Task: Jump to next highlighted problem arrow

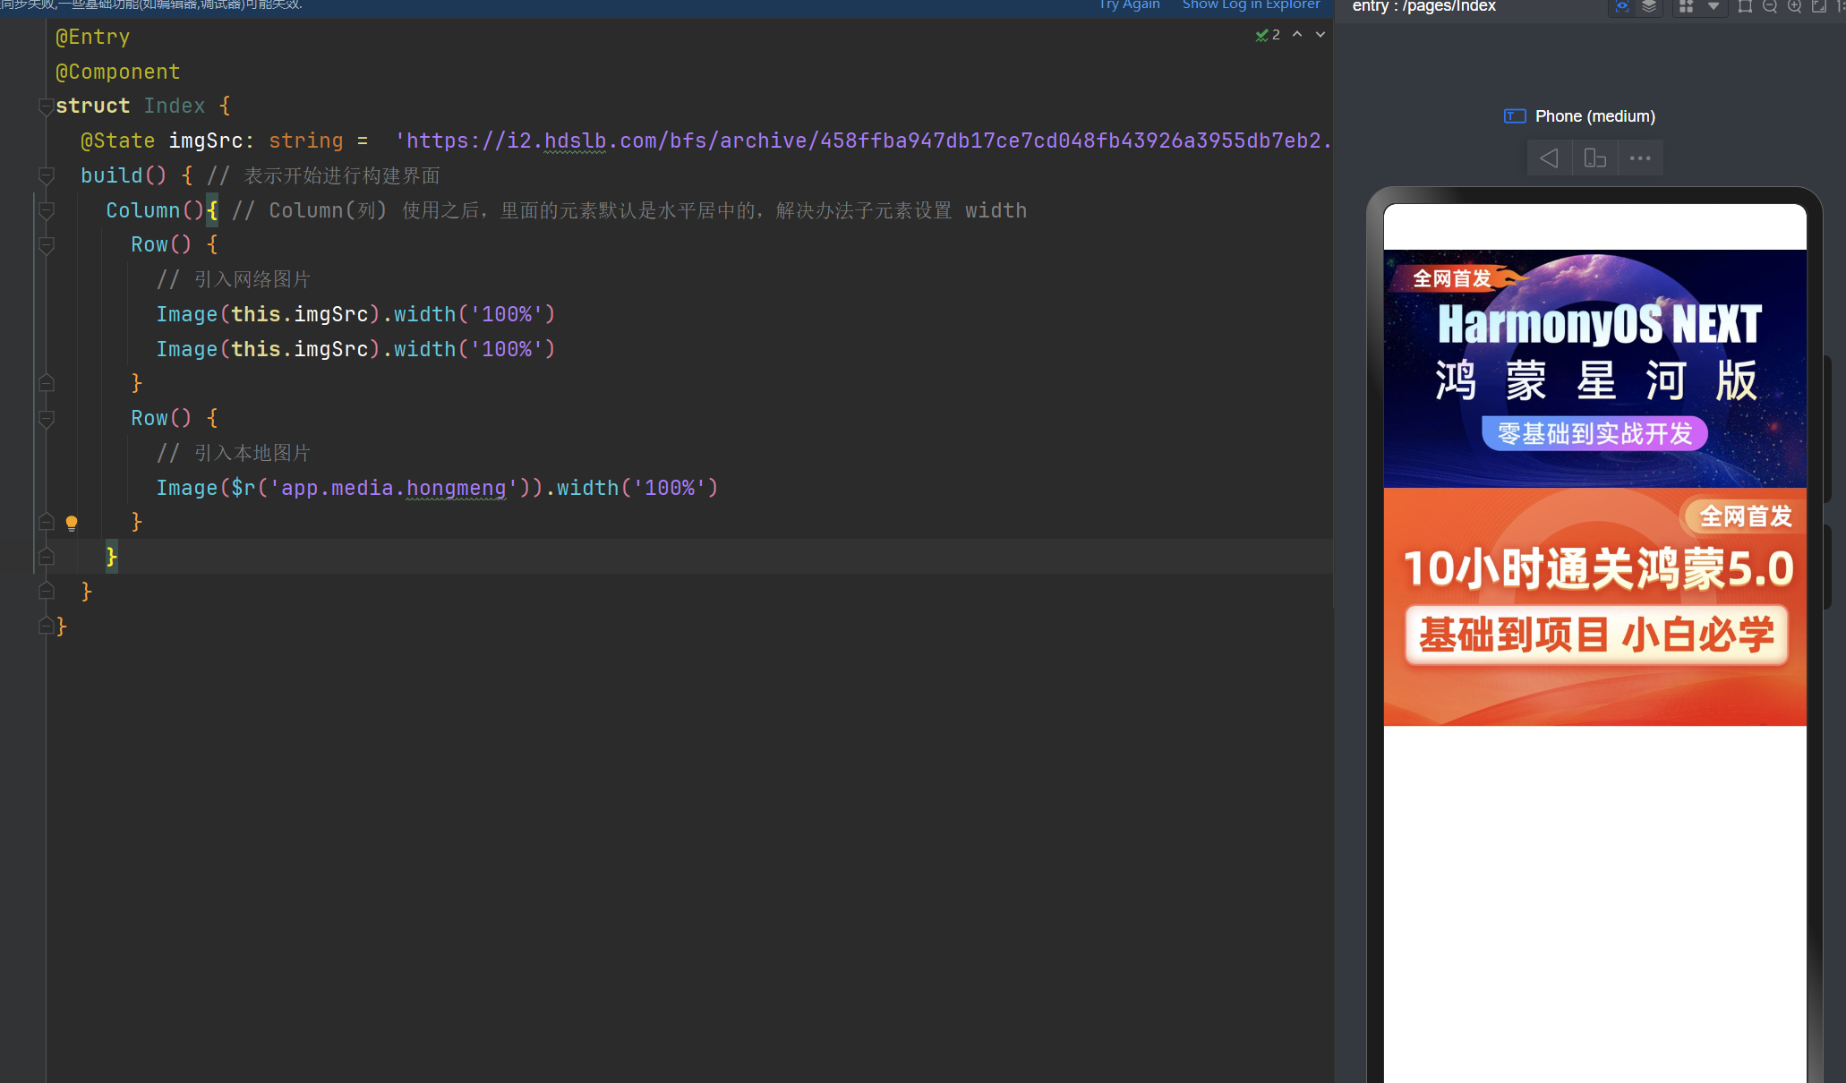Action: [x=1320, y=35]
